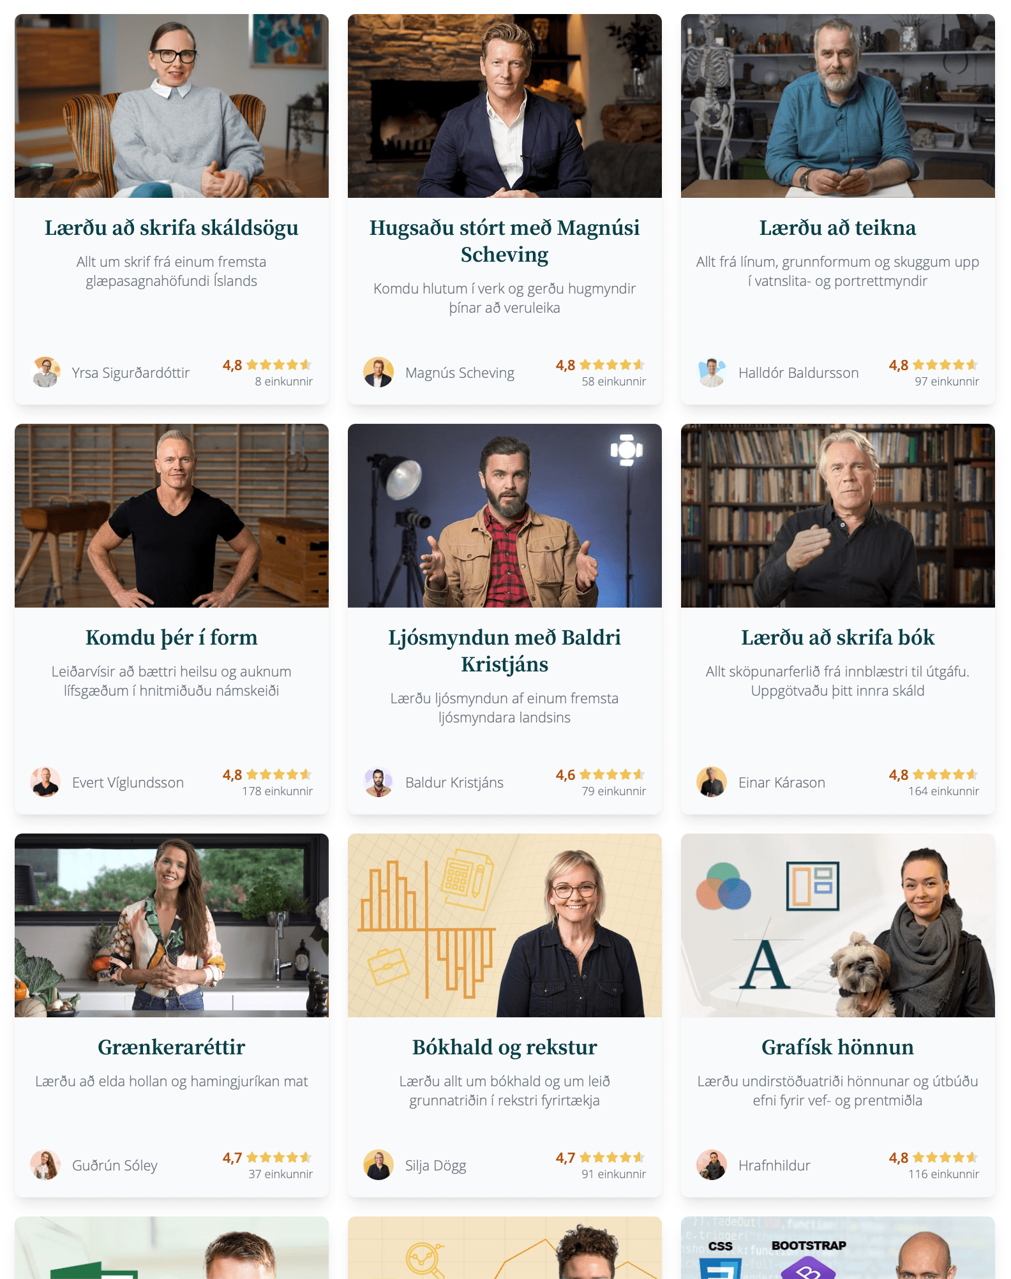Click Magnús Scheving's small avatar icon
The image size is (1011, 1279).
(378, 372)
